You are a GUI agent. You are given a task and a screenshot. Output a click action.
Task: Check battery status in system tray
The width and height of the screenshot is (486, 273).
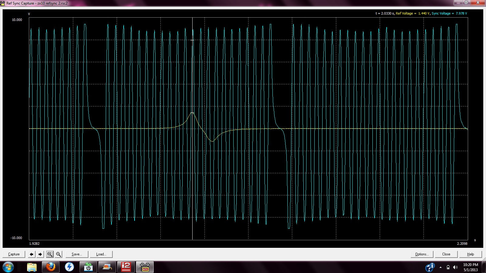pos(448,267)
